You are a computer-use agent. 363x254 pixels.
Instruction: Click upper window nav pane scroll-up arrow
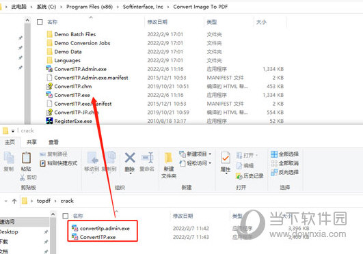(27, 20)
